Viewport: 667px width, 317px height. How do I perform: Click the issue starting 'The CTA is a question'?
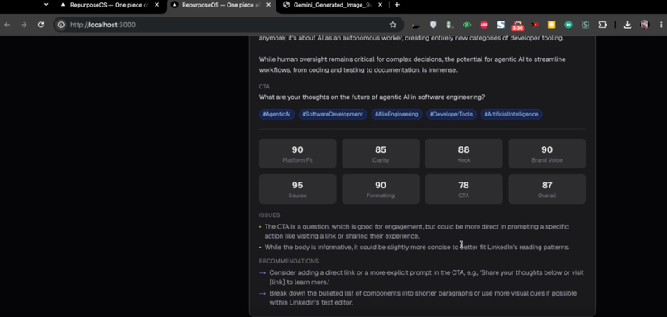coord(416,231)
